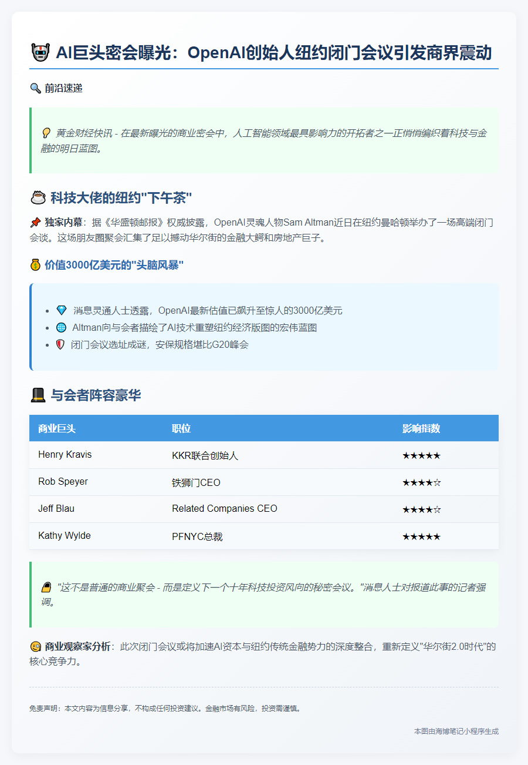528x765 pixels.
Task: Click the 黄金财经快讯 intro quote text
Action: pos(264,141)
